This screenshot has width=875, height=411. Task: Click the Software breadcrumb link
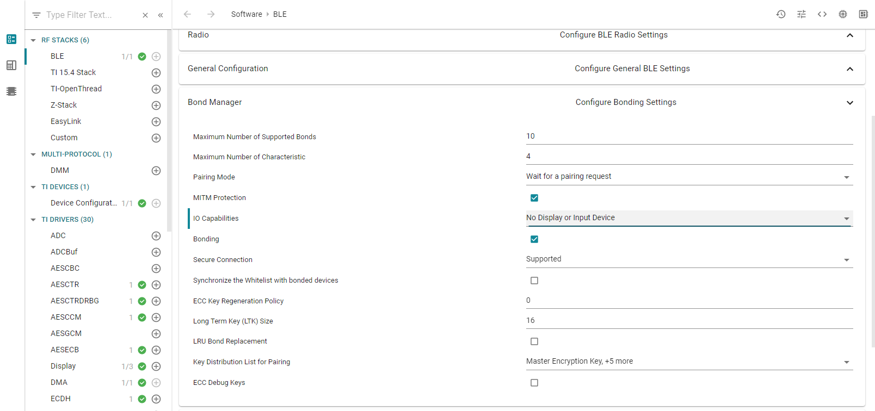[x=247, y=14]
